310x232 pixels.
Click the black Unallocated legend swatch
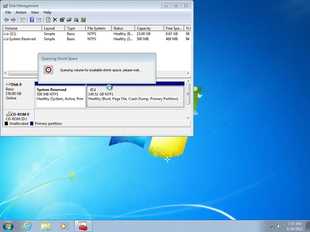tap(6, 124)
